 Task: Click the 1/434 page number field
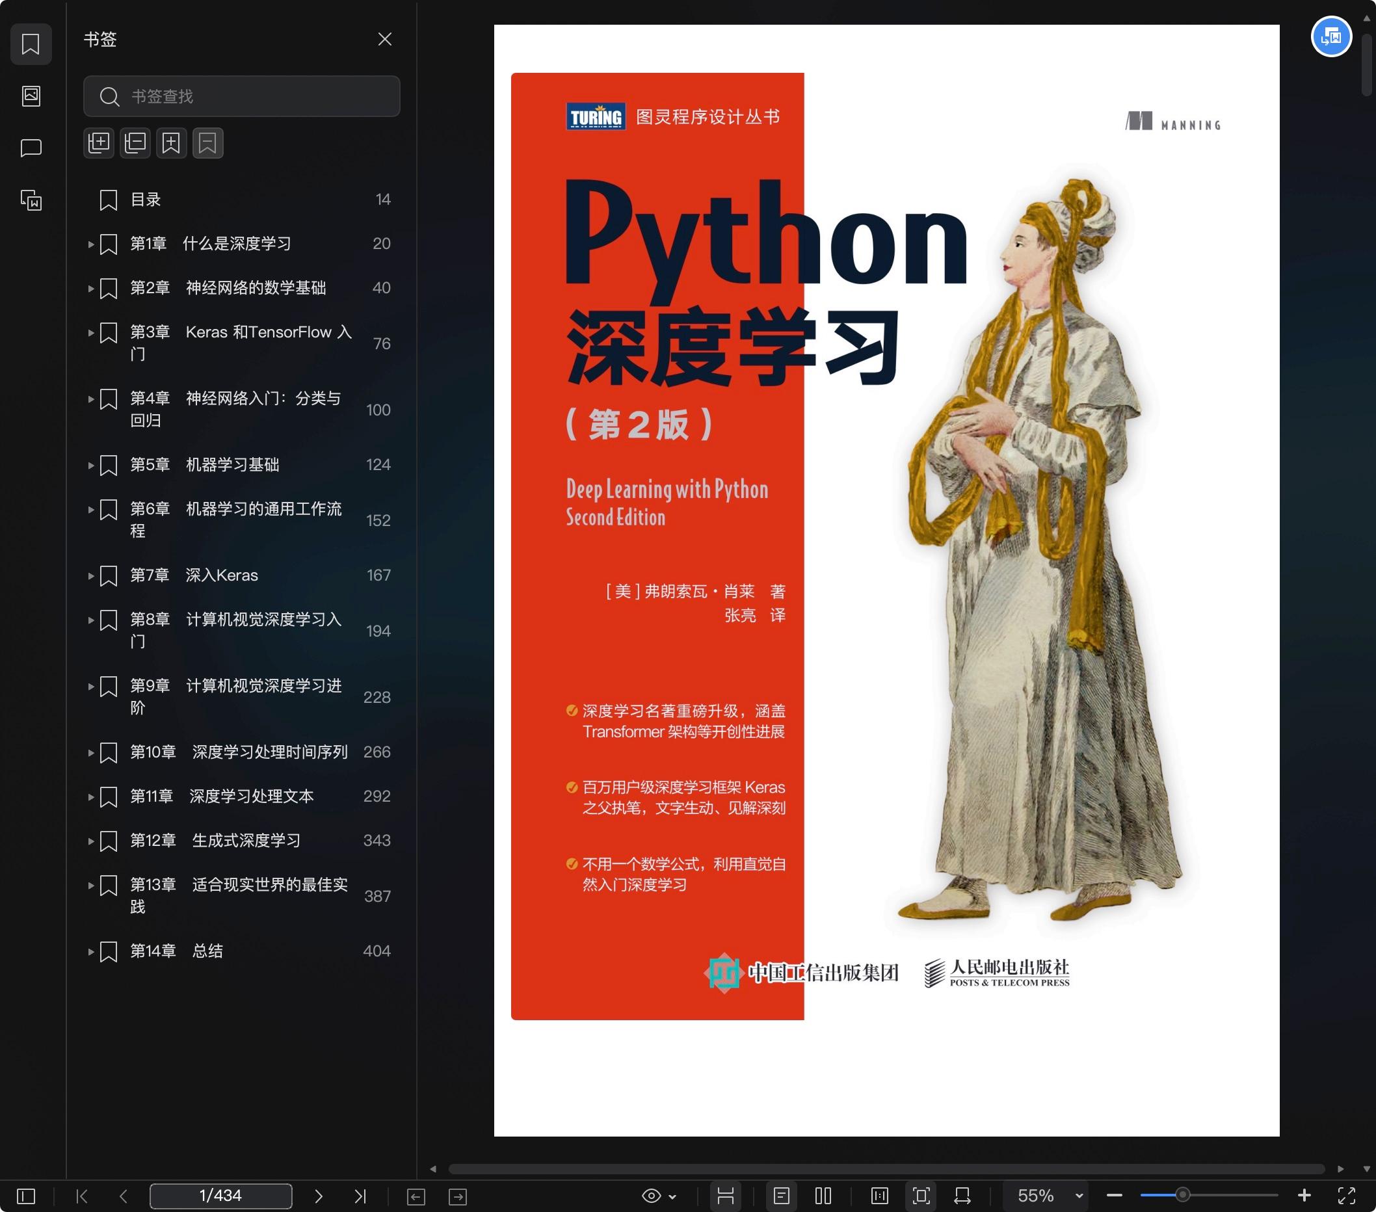221,1196
